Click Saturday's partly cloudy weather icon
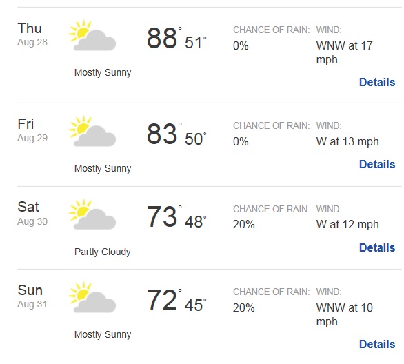 pos(92,214)
